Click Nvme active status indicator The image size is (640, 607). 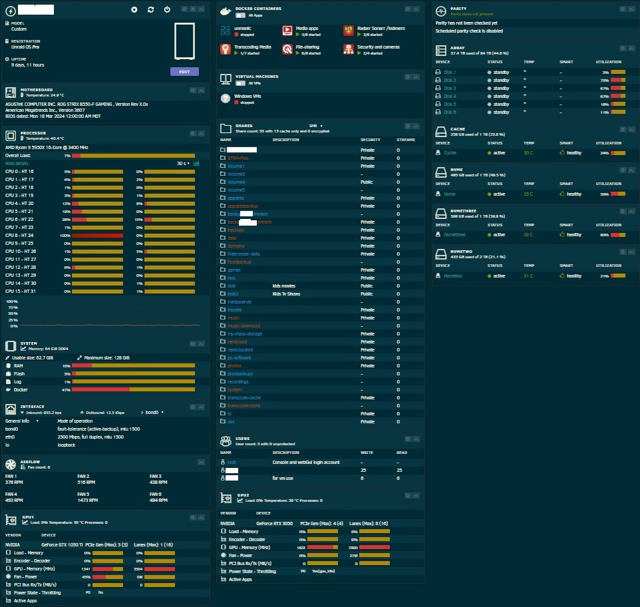tap(490, 194)
